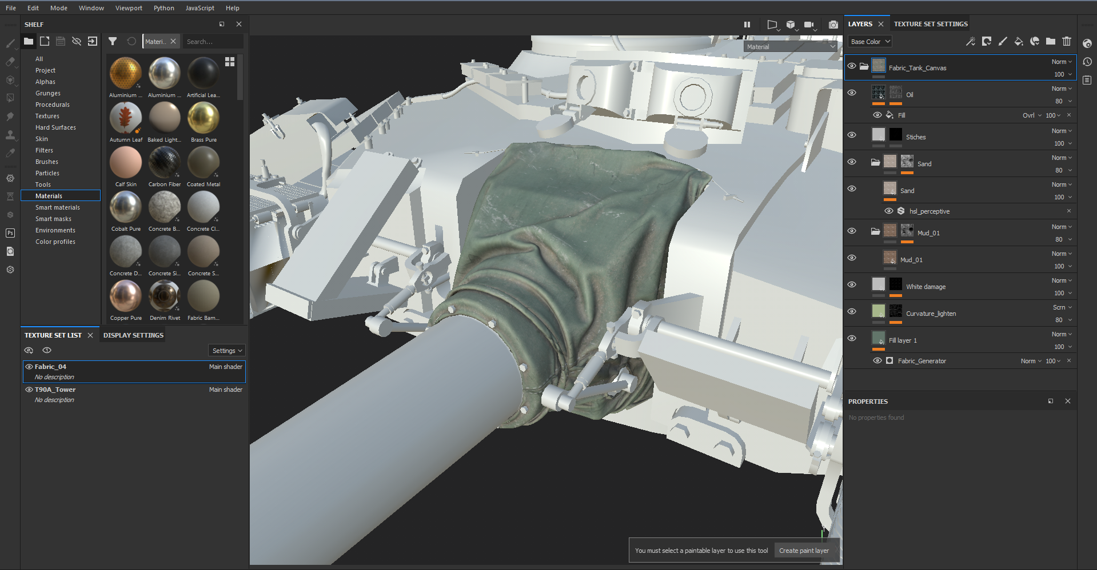Viewport: 1097px width, 570px height.
Task: Click the shelf filter funnel icon
Action: click(113, 41)
